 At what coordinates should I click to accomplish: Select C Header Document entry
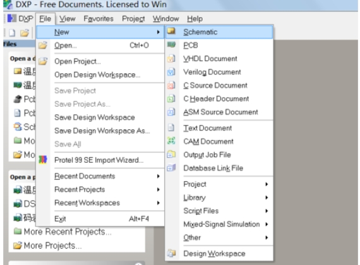click(x=219, y=98)
